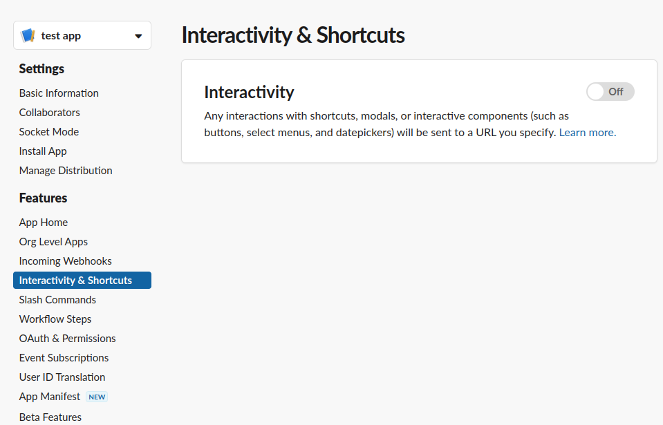
Task: Open App Manifest page
Action: click(50, 397)
